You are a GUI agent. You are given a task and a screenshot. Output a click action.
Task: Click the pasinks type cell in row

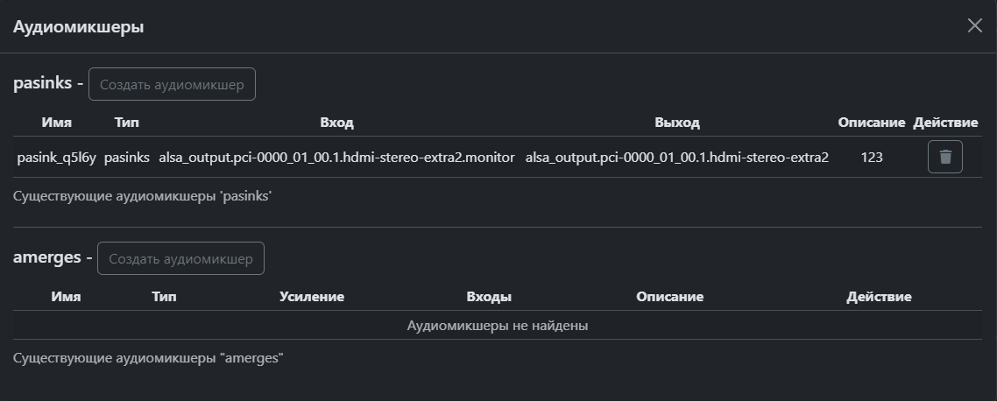(x=127, y=158)
